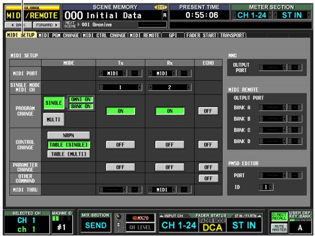This screenshot has width=315, height=236.
Task: Toggle the DIRECT RECALL button
Action: tap(279, 216)
